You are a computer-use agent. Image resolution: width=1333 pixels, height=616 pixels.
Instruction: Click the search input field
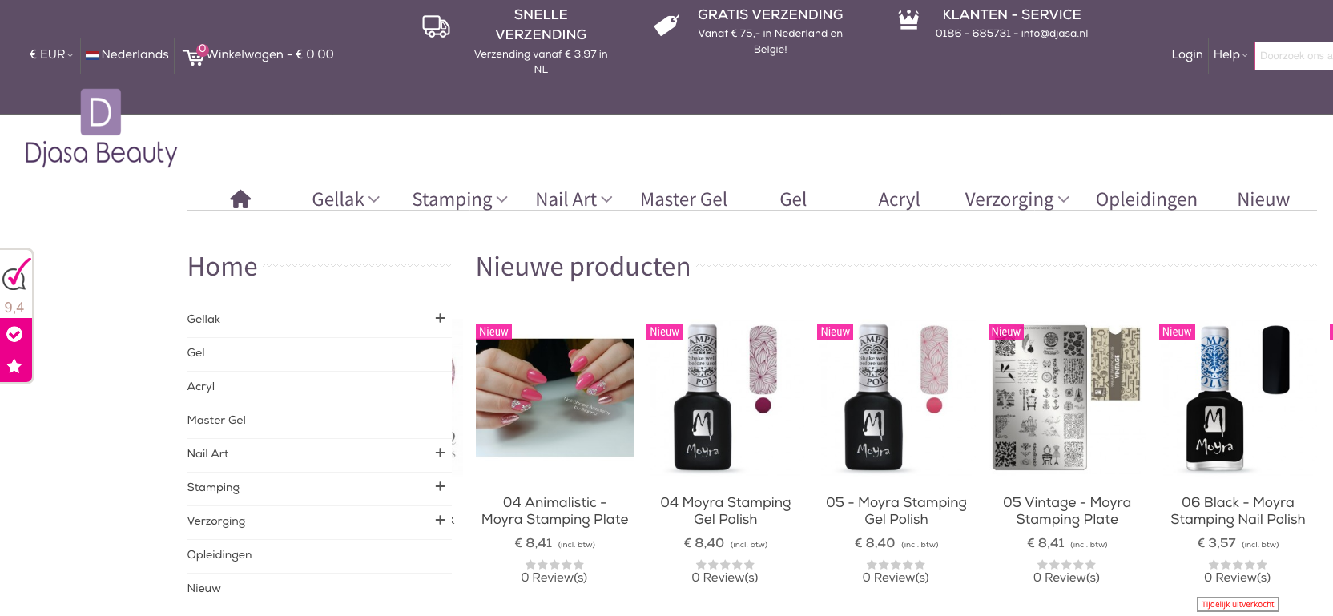tap(1293, 56)
